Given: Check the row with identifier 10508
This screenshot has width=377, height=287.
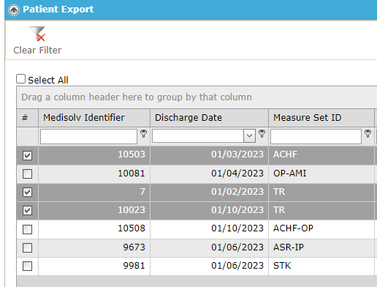Looking at the screenshot, I should tap(27, 229).
